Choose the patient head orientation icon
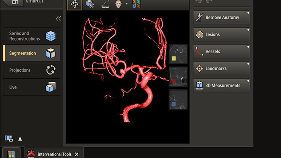281x158 pixels. click(x=118, y=4)
